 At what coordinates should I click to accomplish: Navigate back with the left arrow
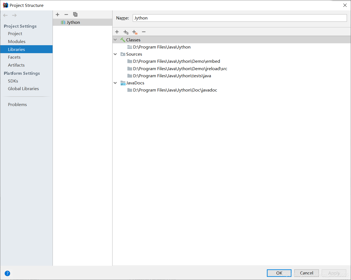(x=5, y=15)
